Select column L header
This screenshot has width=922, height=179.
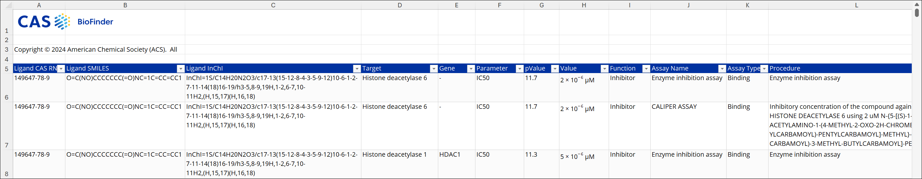click(x=856, y=5)
